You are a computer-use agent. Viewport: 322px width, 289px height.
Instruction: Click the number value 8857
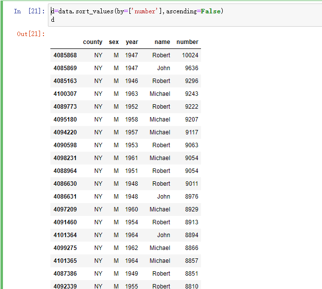192,261
